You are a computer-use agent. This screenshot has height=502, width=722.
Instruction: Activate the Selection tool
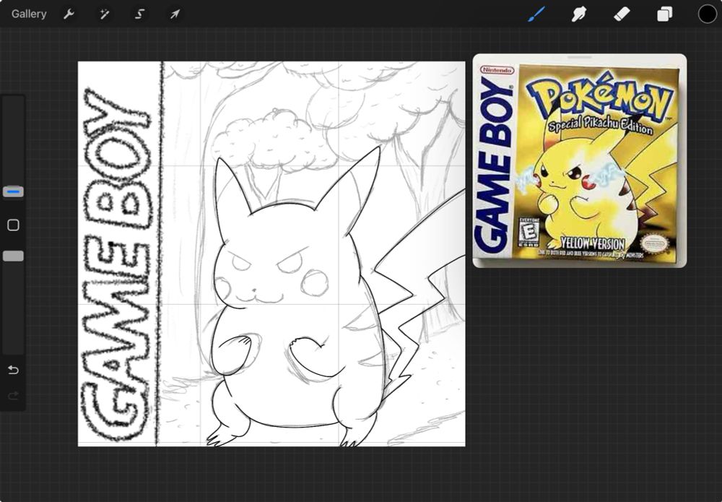click(139, 14)
